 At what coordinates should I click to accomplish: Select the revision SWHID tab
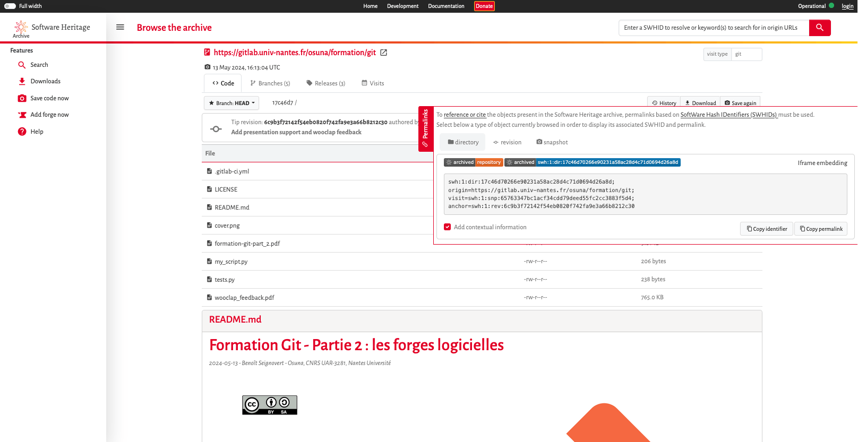pos(507,142)
